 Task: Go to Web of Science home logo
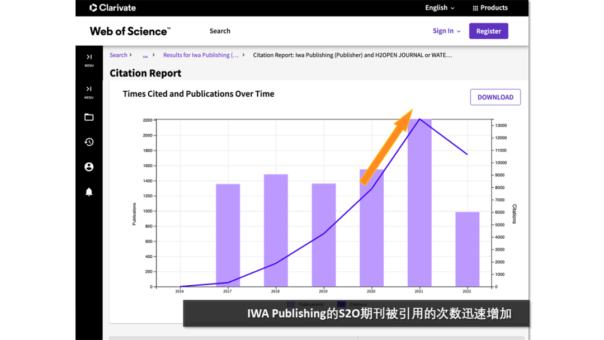[130, 31]
